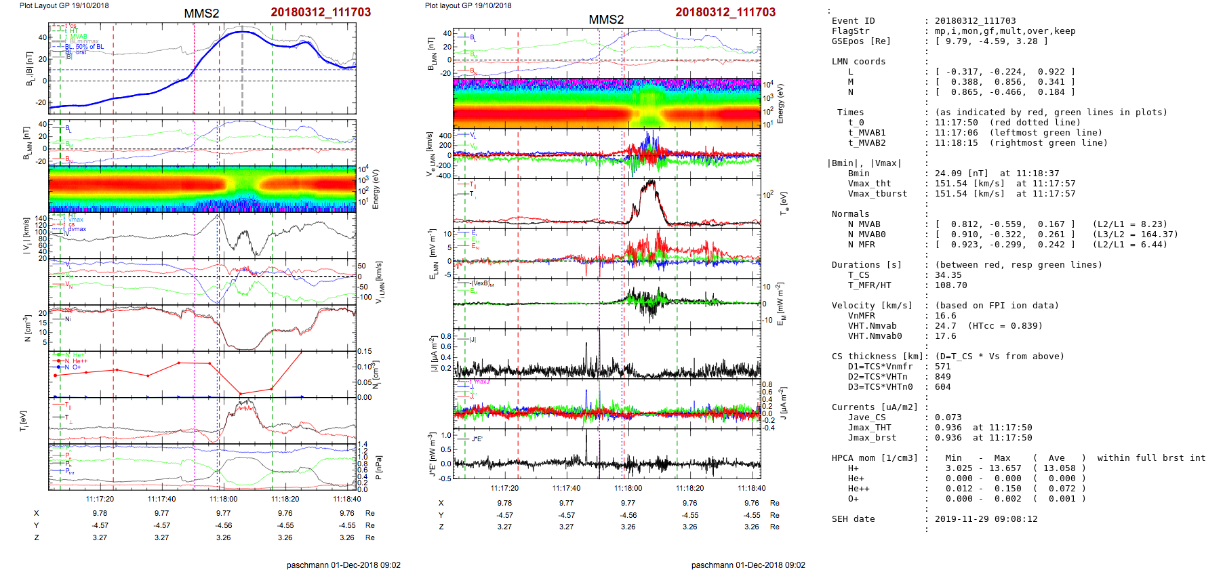Click the paschmann footer under the left plot
Viewport: 1223px width, 570px height.
[x=343, y=565]
